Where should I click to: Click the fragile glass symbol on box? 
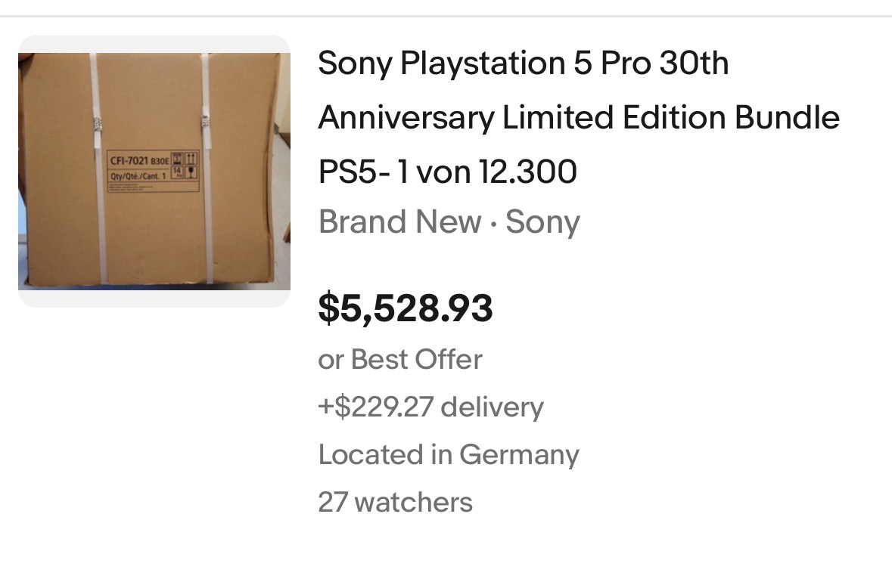191,173
